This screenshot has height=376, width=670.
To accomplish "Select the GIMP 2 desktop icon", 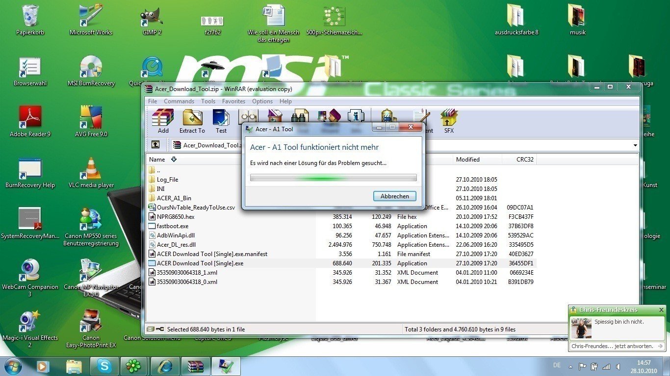I will coord(152,20).
